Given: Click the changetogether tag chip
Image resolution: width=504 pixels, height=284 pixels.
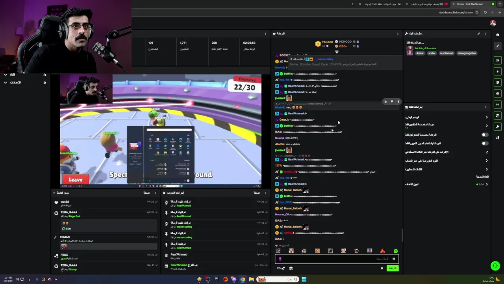Looking at the screenshot, I should pos(467,53).
